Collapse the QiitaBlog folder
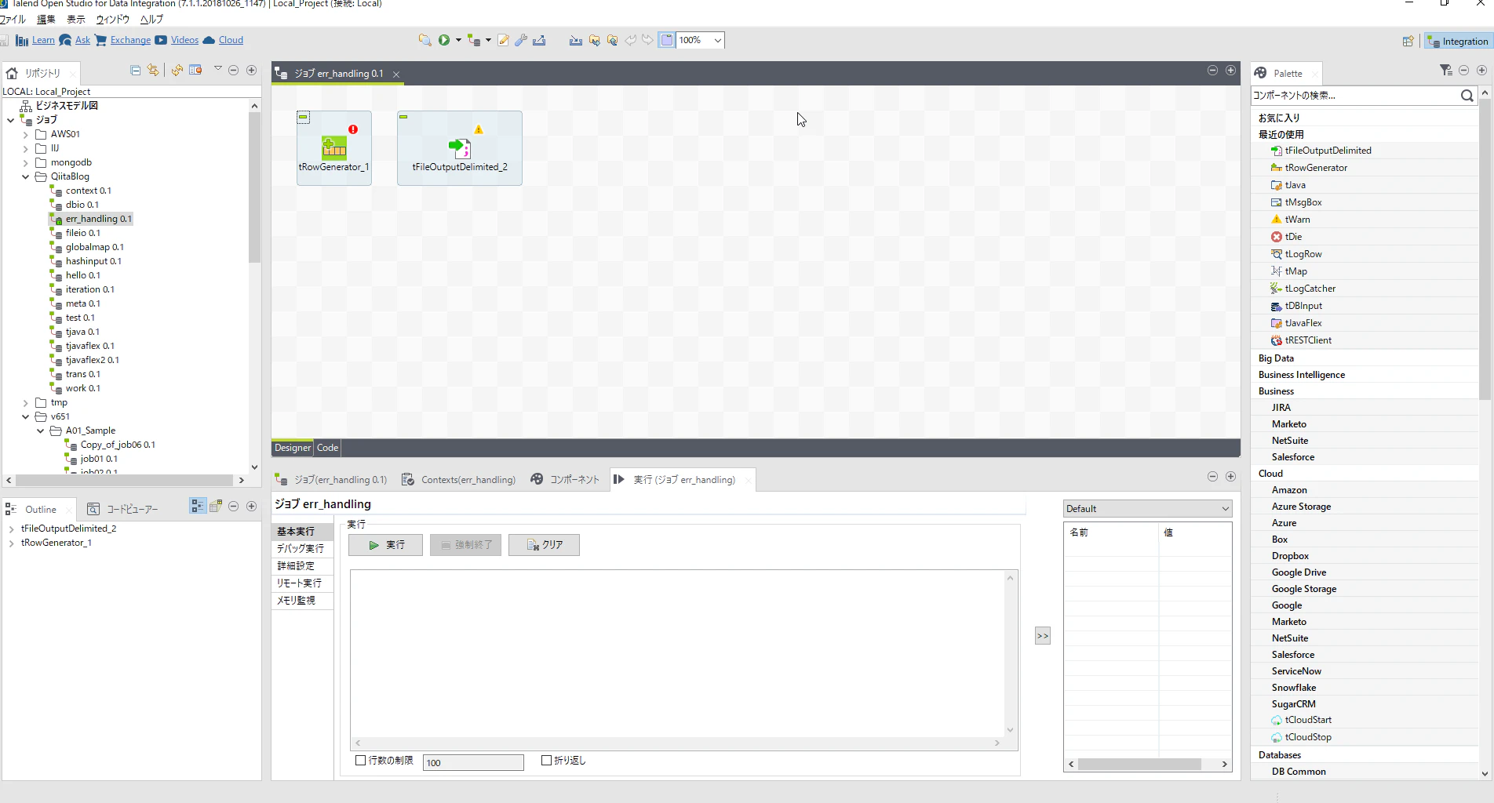 click(26, 177)
